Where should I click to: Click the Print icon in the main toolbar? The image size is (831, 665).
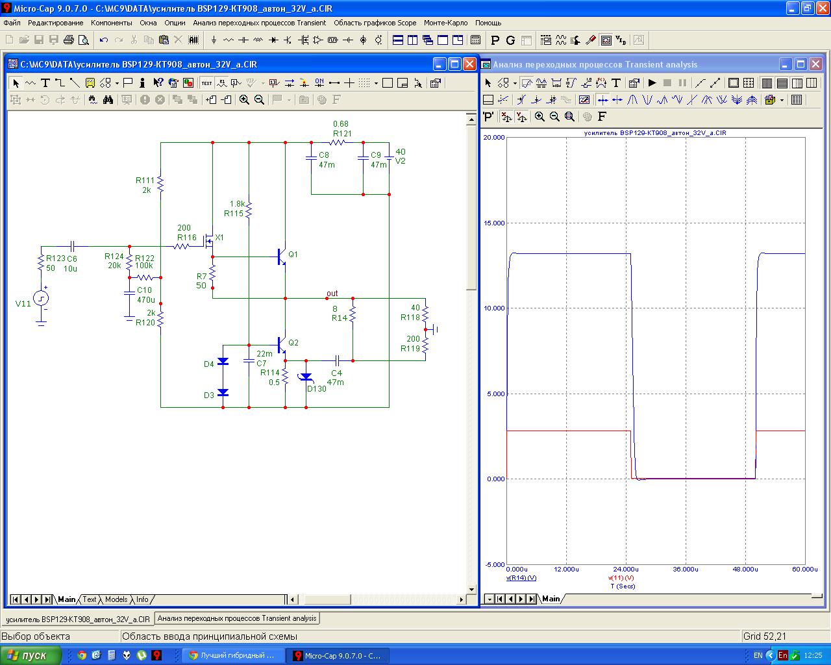tap(69, 40)
